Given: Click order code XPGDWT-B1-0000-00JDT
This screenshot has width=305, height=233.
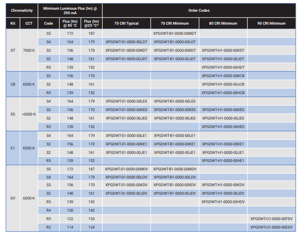Looking at the screenshot, I should point(175,59).
